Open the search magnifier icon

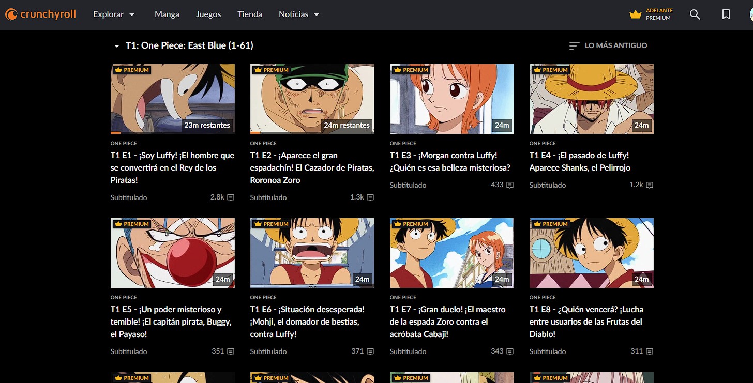(695, 14)
